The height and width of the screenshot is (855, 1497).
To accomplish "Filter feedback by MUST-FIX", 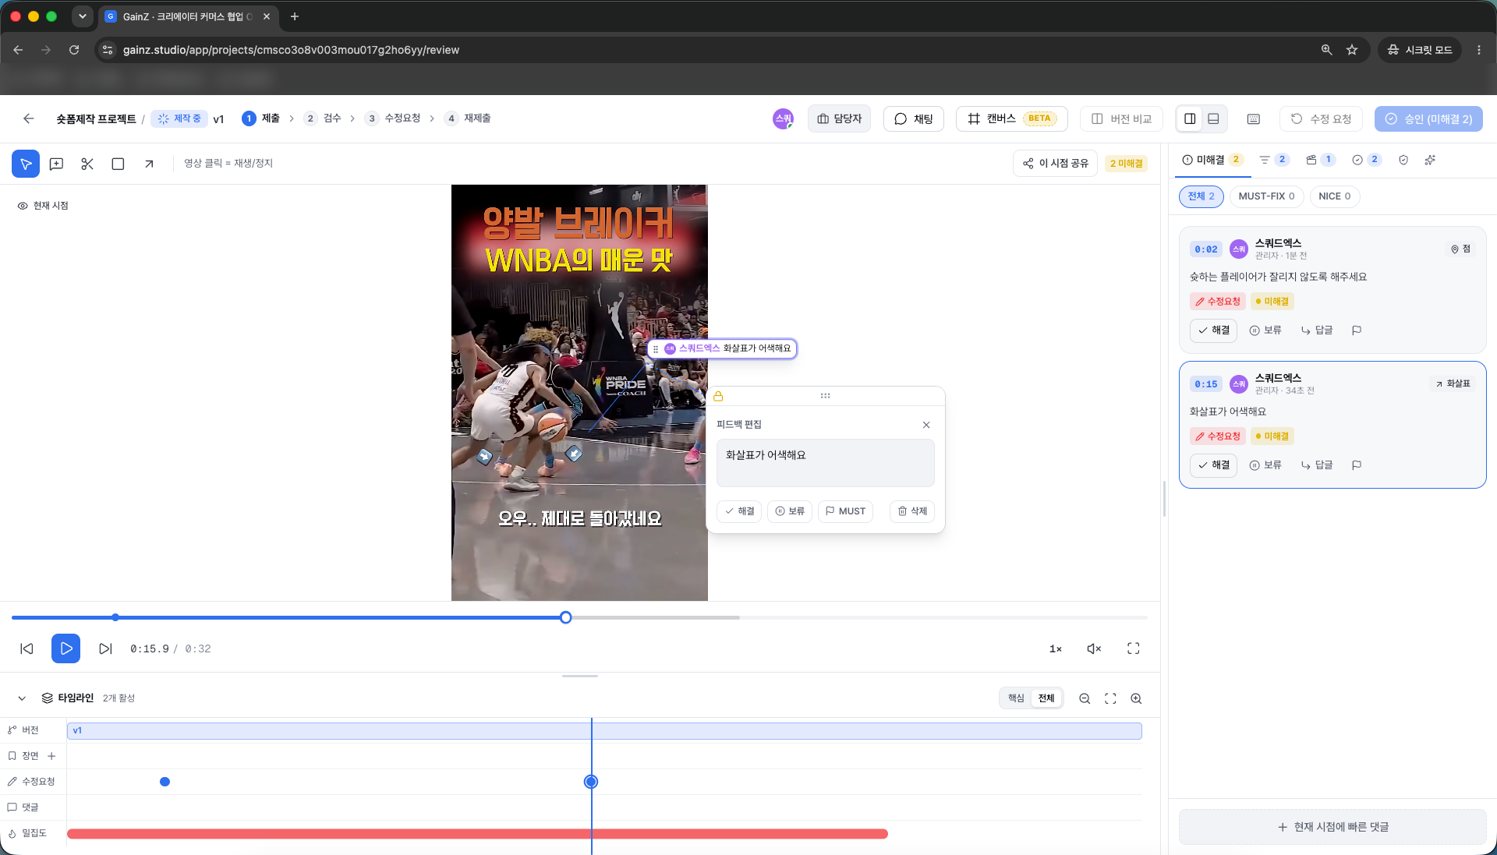I will [x=1266, y=196].
